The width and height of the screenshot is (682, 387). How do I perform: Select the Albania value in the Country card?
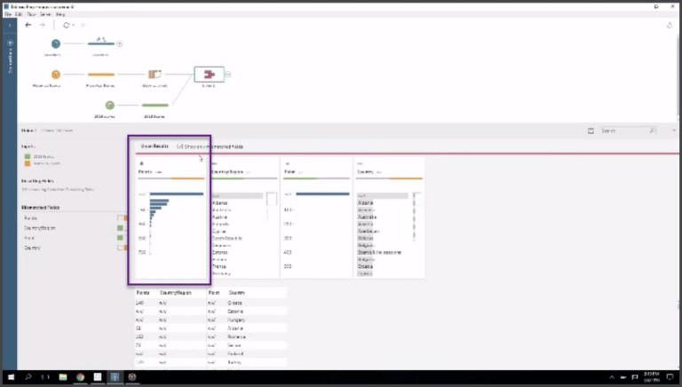(365, 203)
